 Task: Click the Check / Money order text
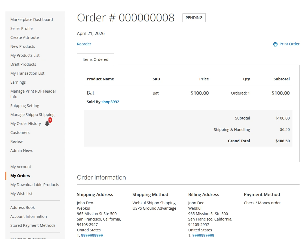[262, 203]
